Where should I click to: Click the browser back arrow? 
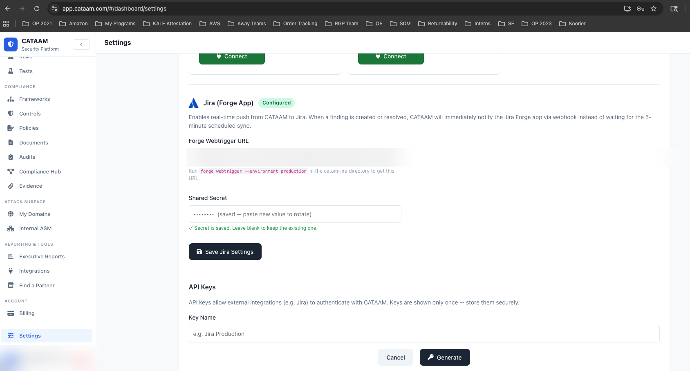[7, 9]
